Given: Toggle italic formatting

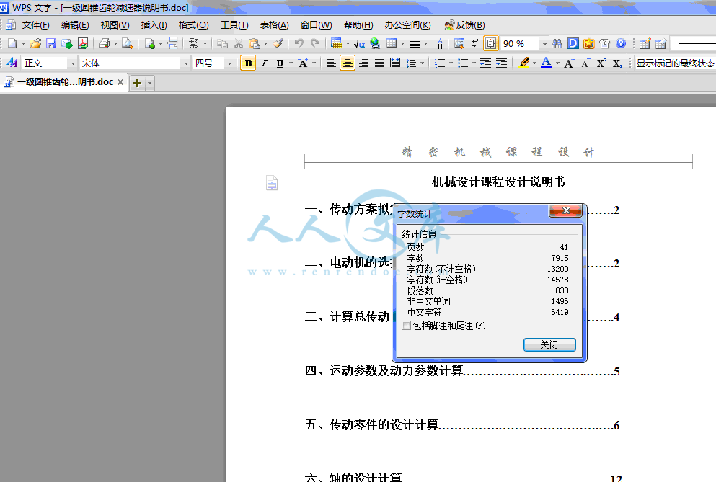Looking at the screenshot, I should [264, 63].
